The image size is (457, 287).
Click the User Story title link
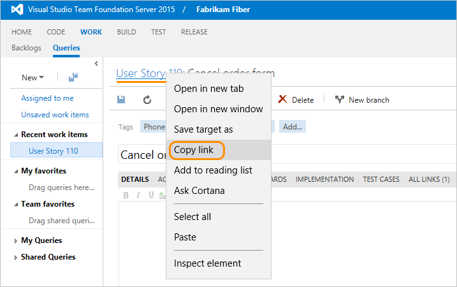tap(141, 73)
